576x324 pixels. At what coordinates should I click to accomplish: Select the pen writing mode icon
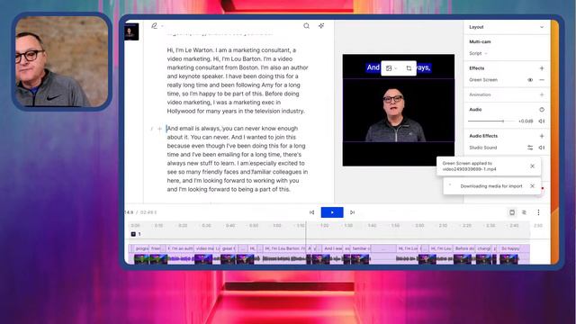(x=154, y=26)
